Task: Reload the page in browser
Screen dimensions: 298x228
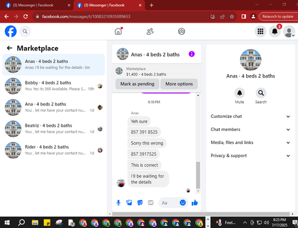Action: coord(26,17)
